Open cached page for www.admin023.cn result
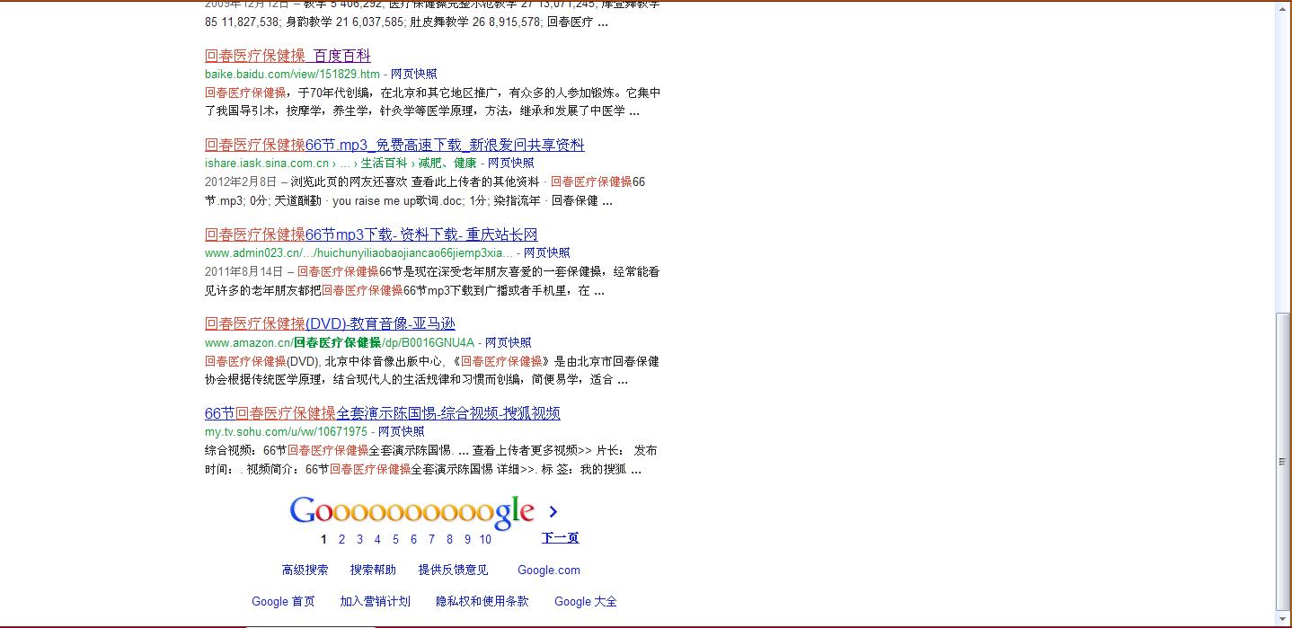The height and width of the screenshot is (628, 1292). click(547, 253)
